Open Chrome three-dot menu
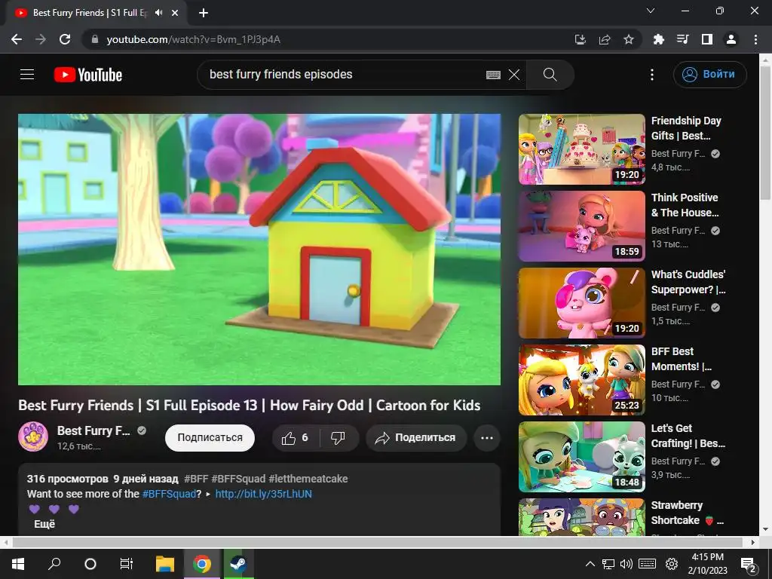Viewport: 772px width, 579px height. pyautogui.click(x=755, y=39)
